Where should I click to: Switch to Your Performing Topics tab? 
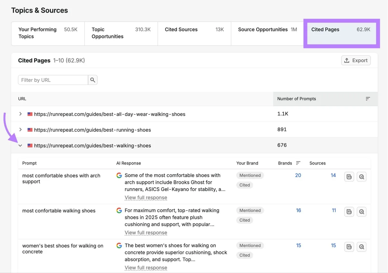[x=48, y=34]
